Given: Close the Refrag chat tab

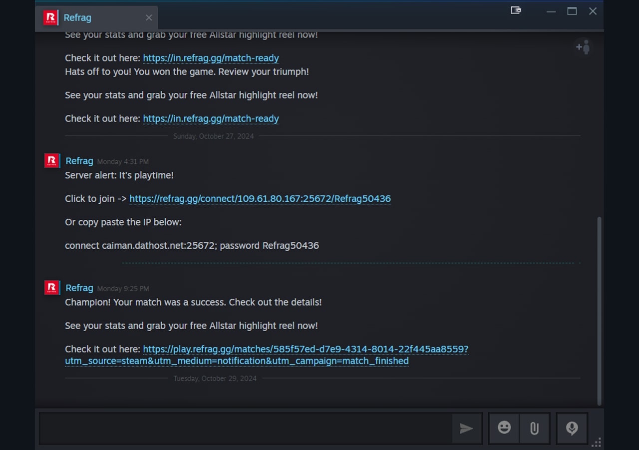Looking at the screenshot, I should click(149, 17).
